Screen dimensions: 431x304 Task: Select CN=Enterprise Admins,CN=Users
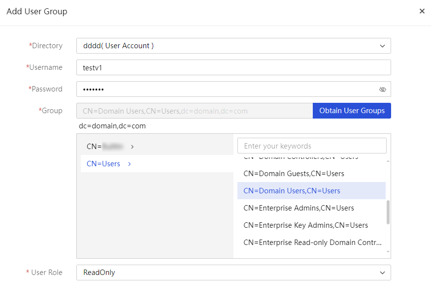pos(311,208)
